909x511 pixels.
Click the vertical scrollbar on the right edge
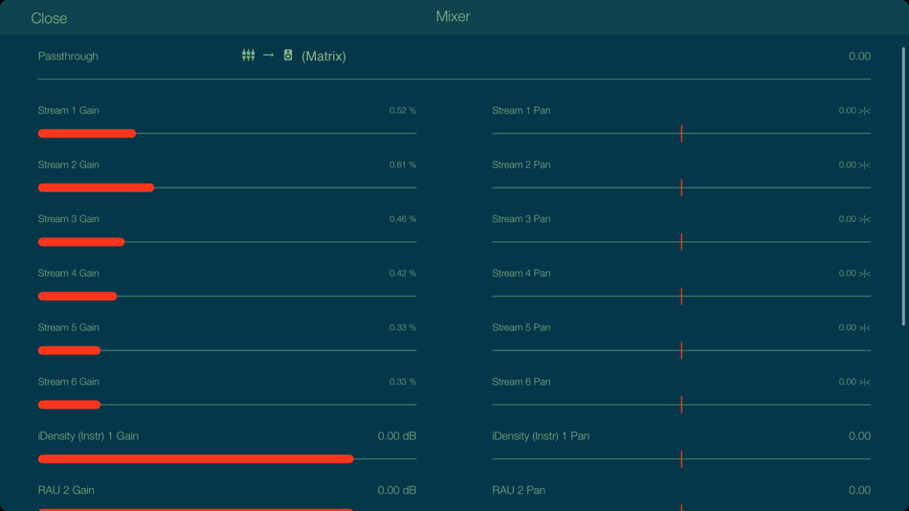(903, 187)
